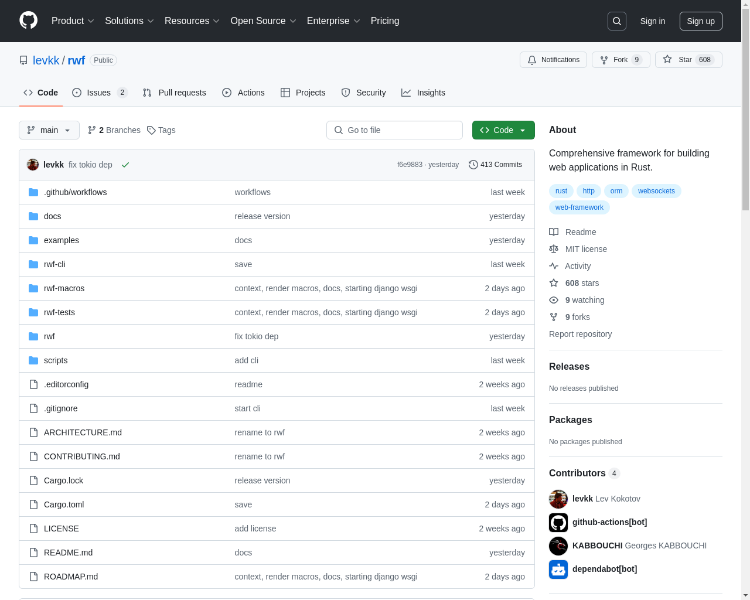The image size is (750, 600).
Task: Open 9 forks link in About
Action: point(570,317)
